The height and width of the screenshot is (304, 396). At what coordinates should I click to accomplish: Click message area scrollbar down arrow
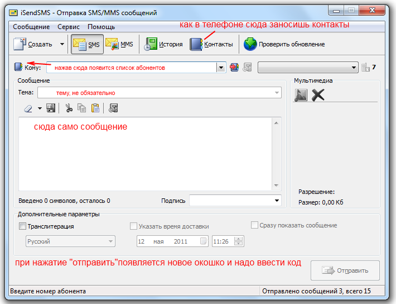[276, 186]
